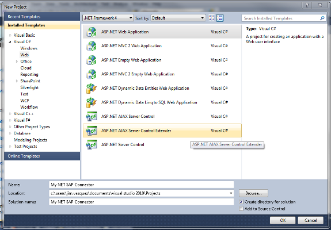Open the Sort by Default dropdown
The image size is (331, 230).
pyautogui.click(x=178, y=18)
